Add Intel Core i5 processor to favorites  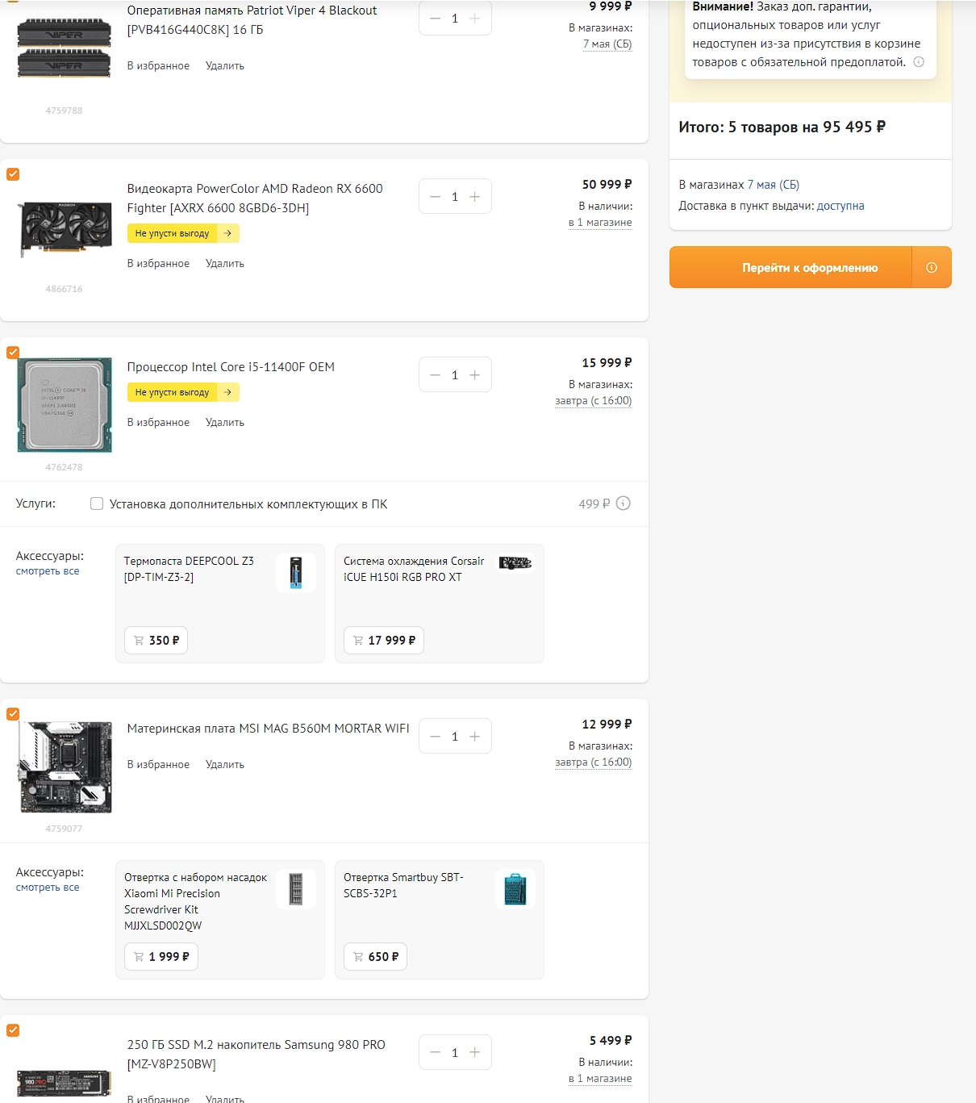tap(158, 423)
